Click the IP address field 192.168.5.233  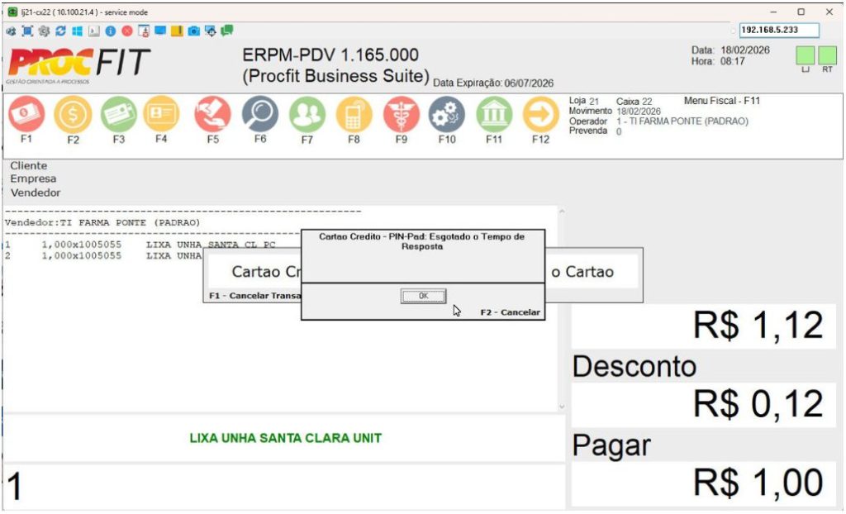click(x=778, y=30)
